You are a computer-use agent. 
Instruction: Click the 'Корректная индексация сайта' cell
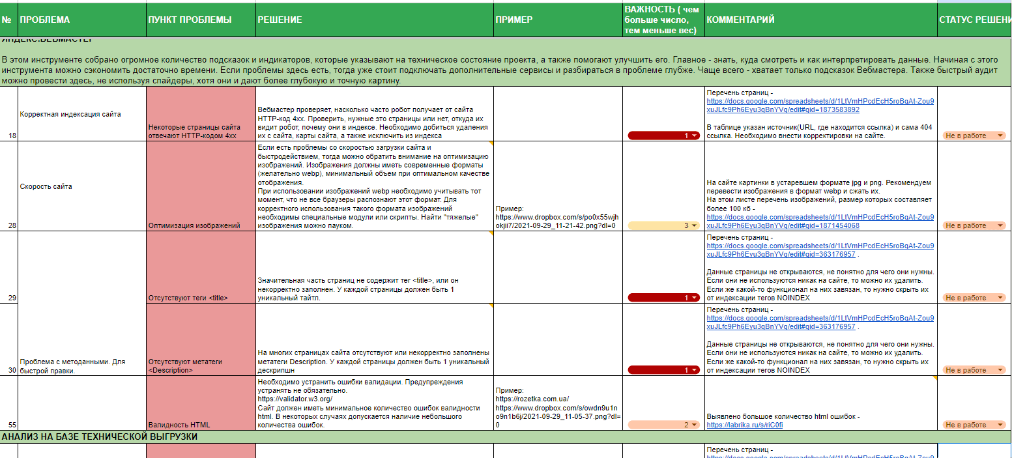(82, 114)
